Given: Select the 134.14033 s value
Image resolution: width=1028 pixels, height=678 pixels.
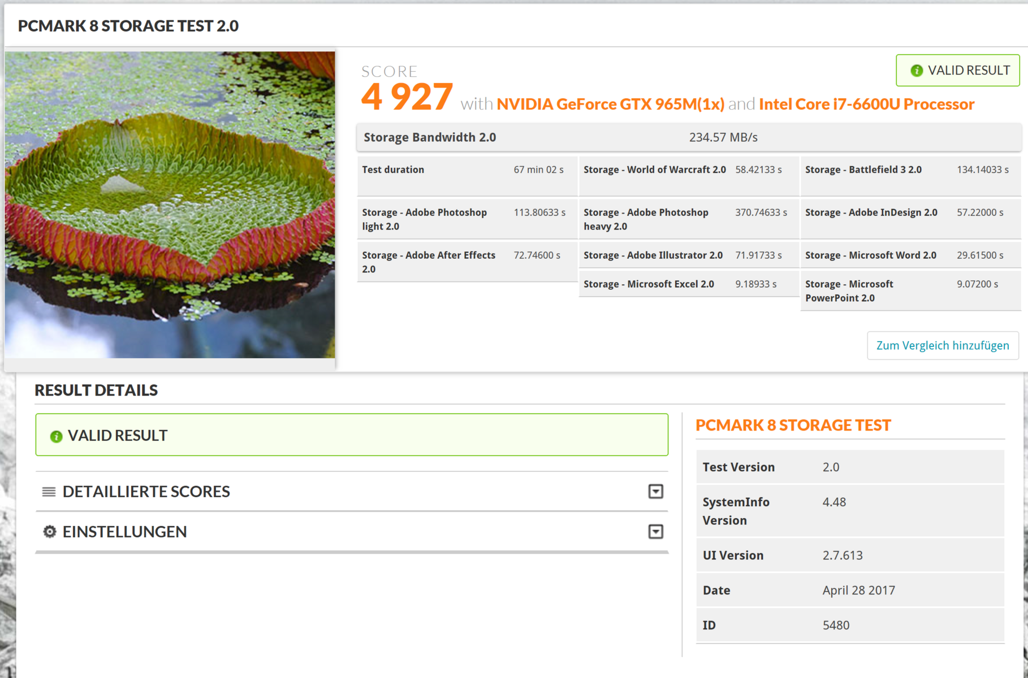Looking at the screenshot, I should click(x=983, y=169).
